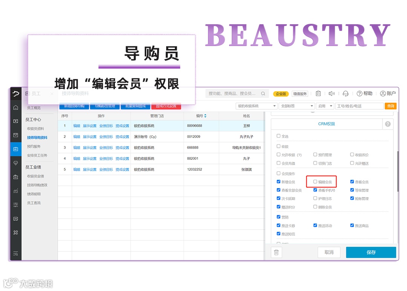Check the 编辑会员 checkbox

315,182
